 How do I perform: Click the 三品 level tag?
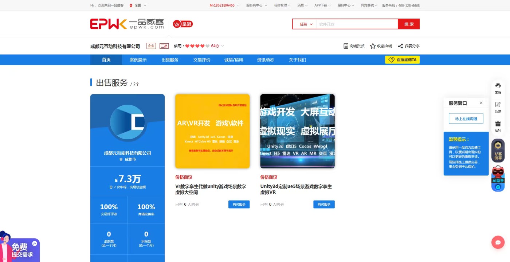(164, 46)
